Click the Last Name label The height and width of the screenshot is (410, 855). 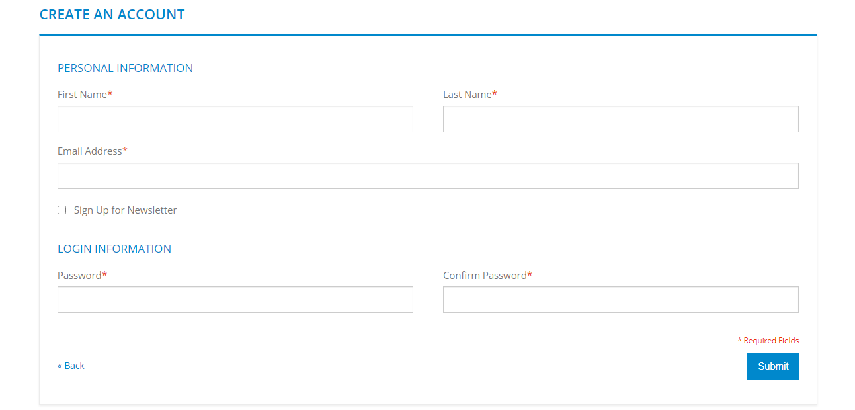[x=467, y=95]
